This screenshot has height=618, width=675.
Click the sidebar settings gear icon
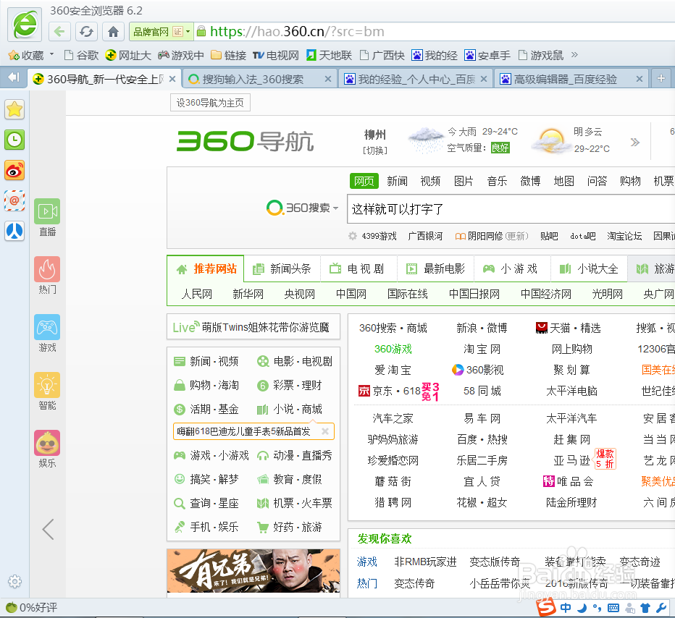[x=14, y=581]
